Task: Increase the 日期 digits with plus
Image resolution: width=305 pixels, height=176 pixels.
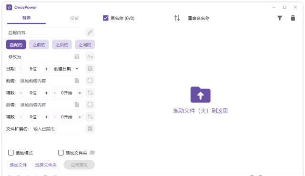Action: 46,69
